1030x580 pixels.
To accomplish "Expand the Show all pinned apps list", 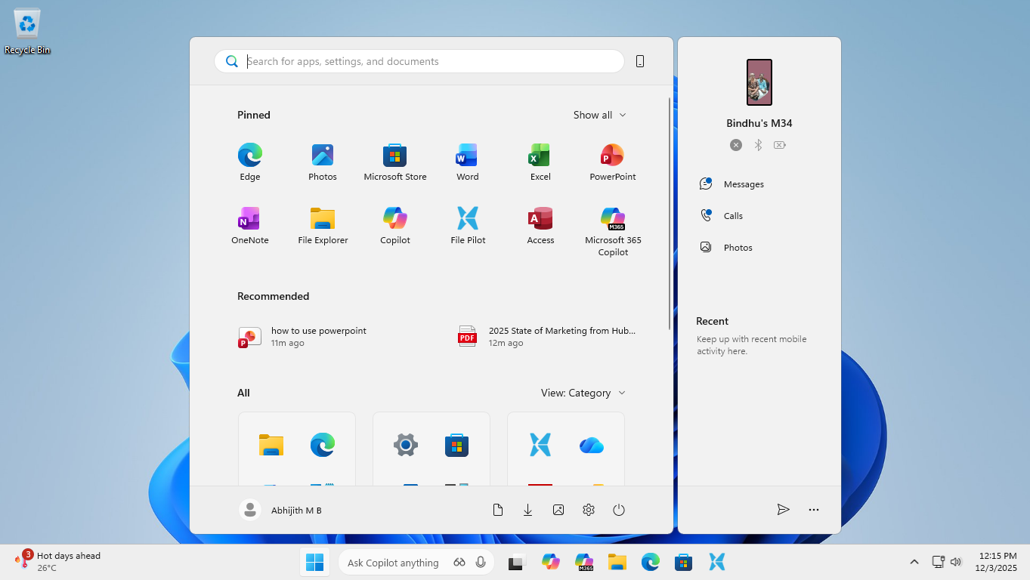I will [x=599, y=115].
